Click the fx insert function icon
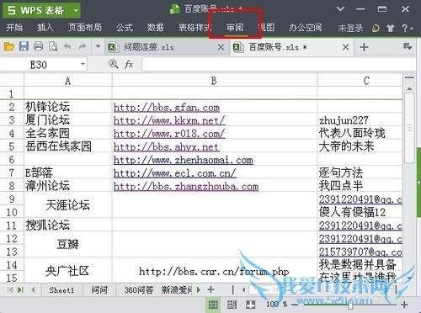 coord(129,65)
